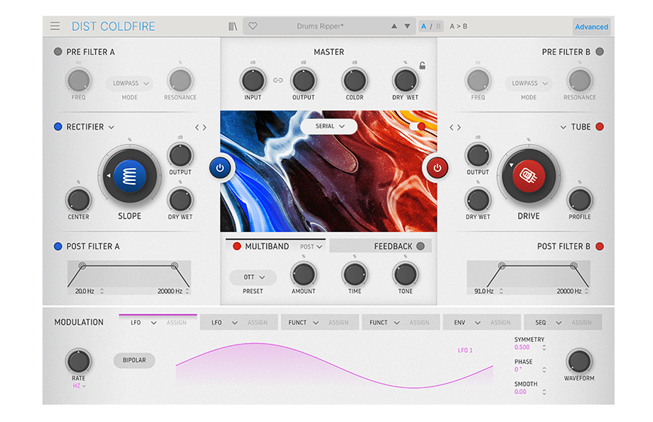This screenshot has height=422, width=653.
Task: Open the preset library browser icon
Action: tap(233, 26)
